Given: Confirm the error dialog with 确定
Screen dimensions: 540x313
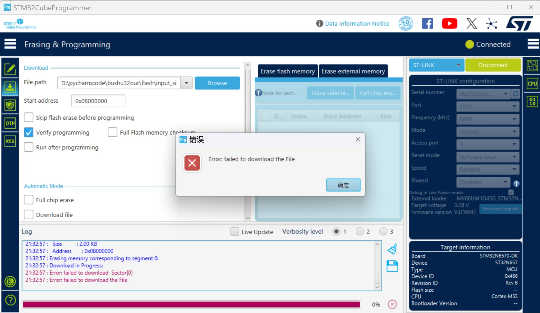Looking at the screenshot, I should [x=343, y=185].
